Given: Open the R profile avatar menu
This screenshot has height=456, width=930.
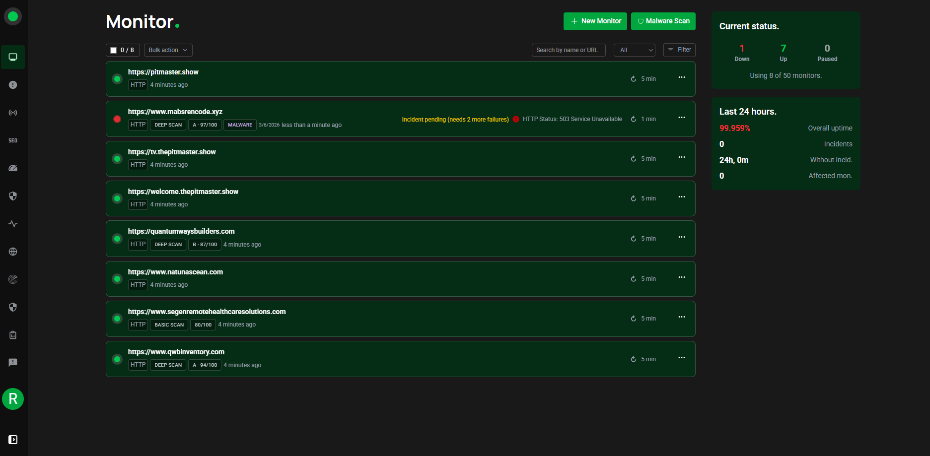Looking at the screenshot, I should 13,399.
